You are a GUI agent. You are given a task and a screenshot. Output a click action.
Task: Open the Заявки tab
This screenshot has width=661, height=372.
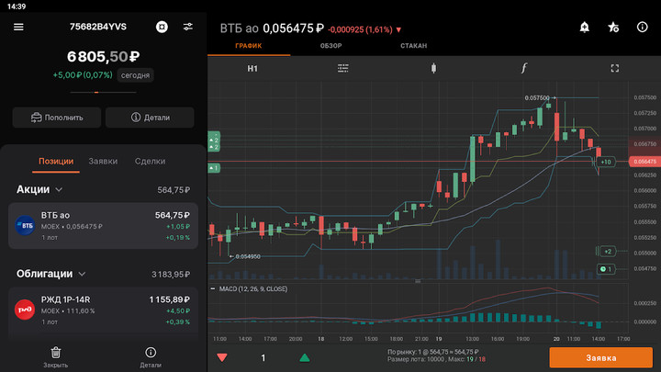pos(103,161)
